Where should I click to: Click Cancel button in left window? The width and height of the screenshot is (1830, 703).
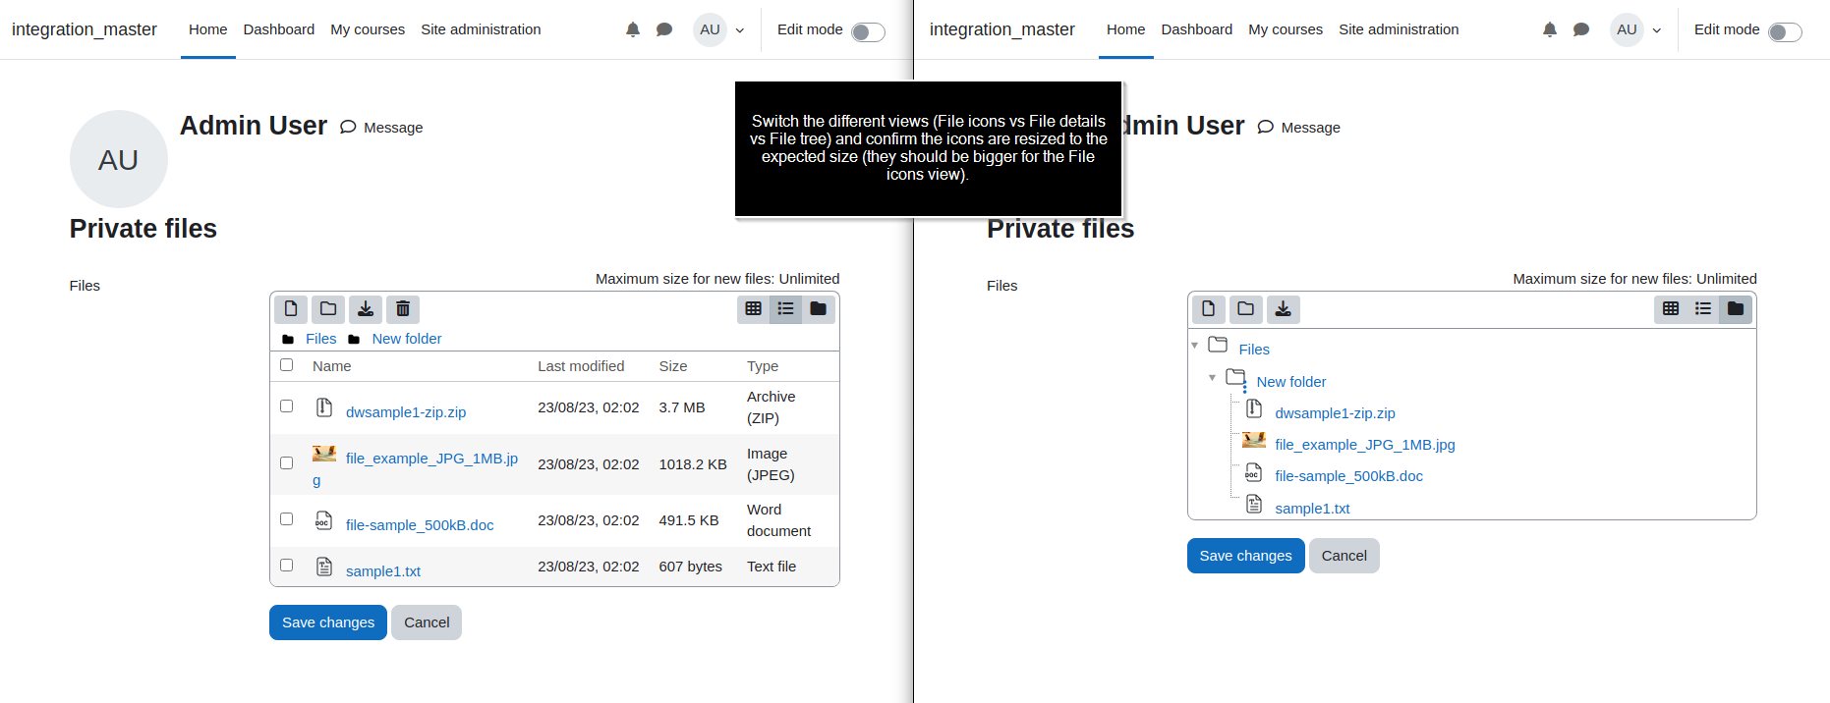tap(427, 622)
